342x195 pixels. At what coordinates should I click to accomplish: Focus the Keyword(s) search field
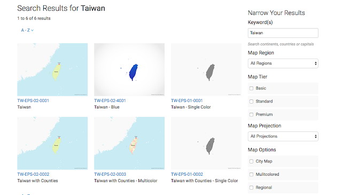coord(283,33)
